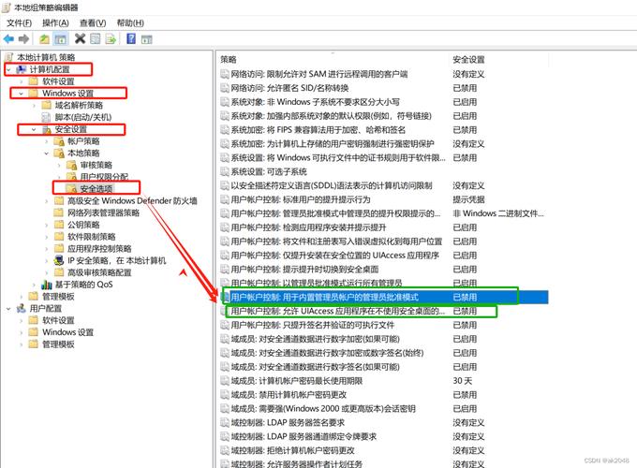Open the 查看(V) menu
Screen dimensions: 637x468
tap(93, 23)
